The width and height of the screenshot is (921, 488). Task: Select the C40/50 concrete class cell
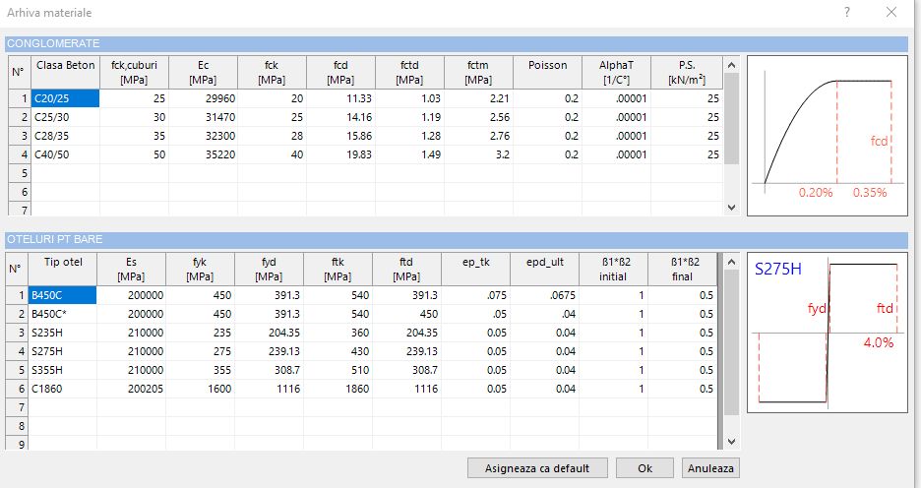pos(64,153)
